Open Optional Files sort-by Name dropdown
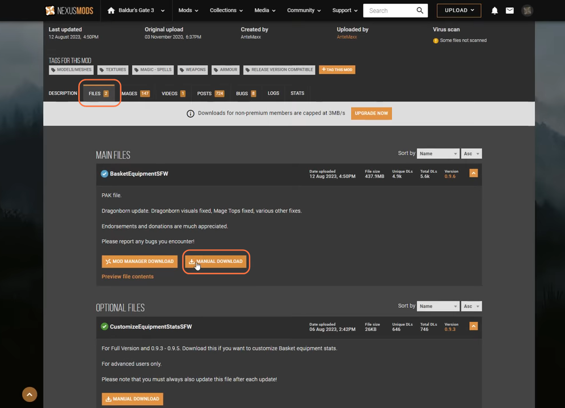This screenshot has width=565, height=408. (x=438, y=307)
